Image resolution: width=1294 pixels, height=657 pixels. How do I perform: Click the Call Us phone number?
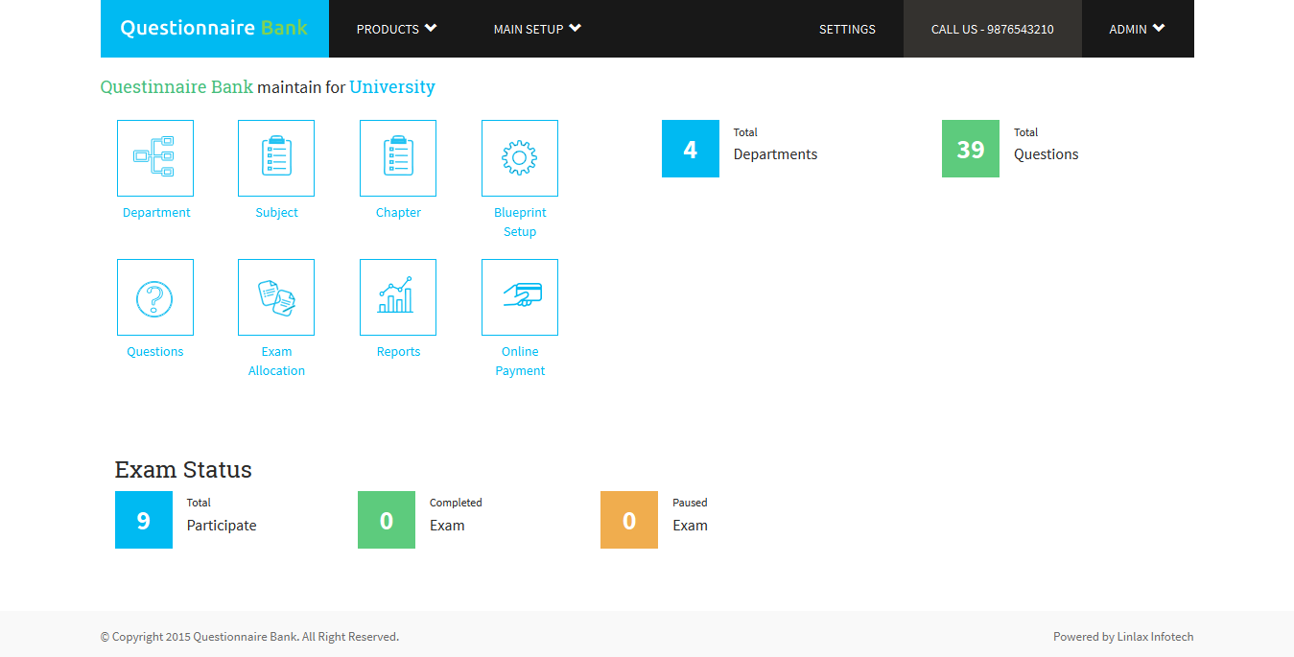pos(993,29)
